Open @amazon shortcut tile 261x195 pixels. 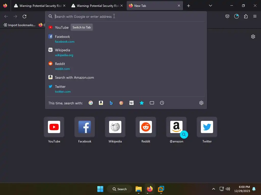(x=176, y=127)
